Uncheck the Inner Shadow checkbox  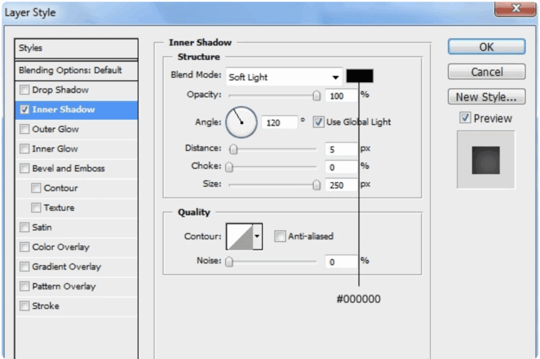24,109
